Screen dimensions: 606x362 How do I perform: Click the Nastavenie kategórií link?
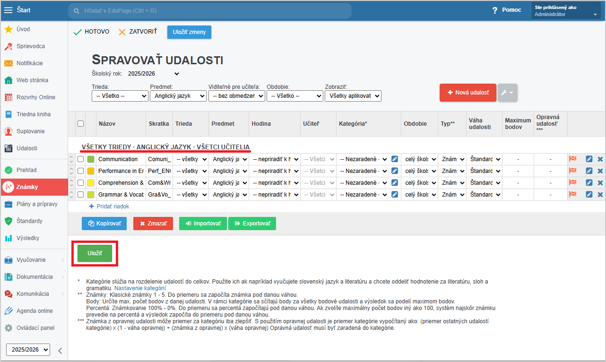pos(140,288)
